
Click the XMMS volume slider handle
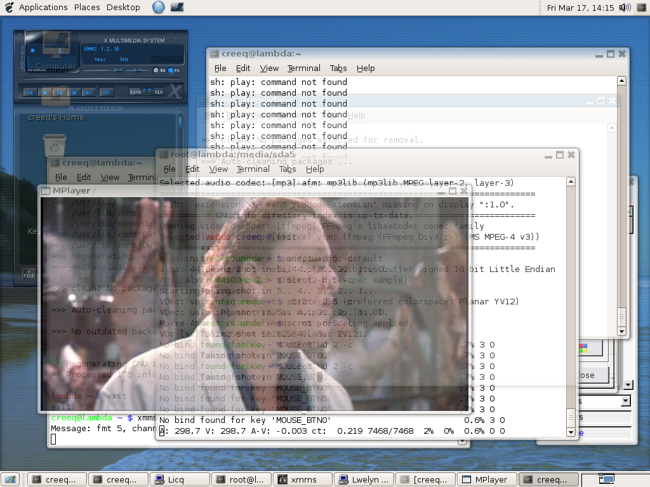pos(118,70)
